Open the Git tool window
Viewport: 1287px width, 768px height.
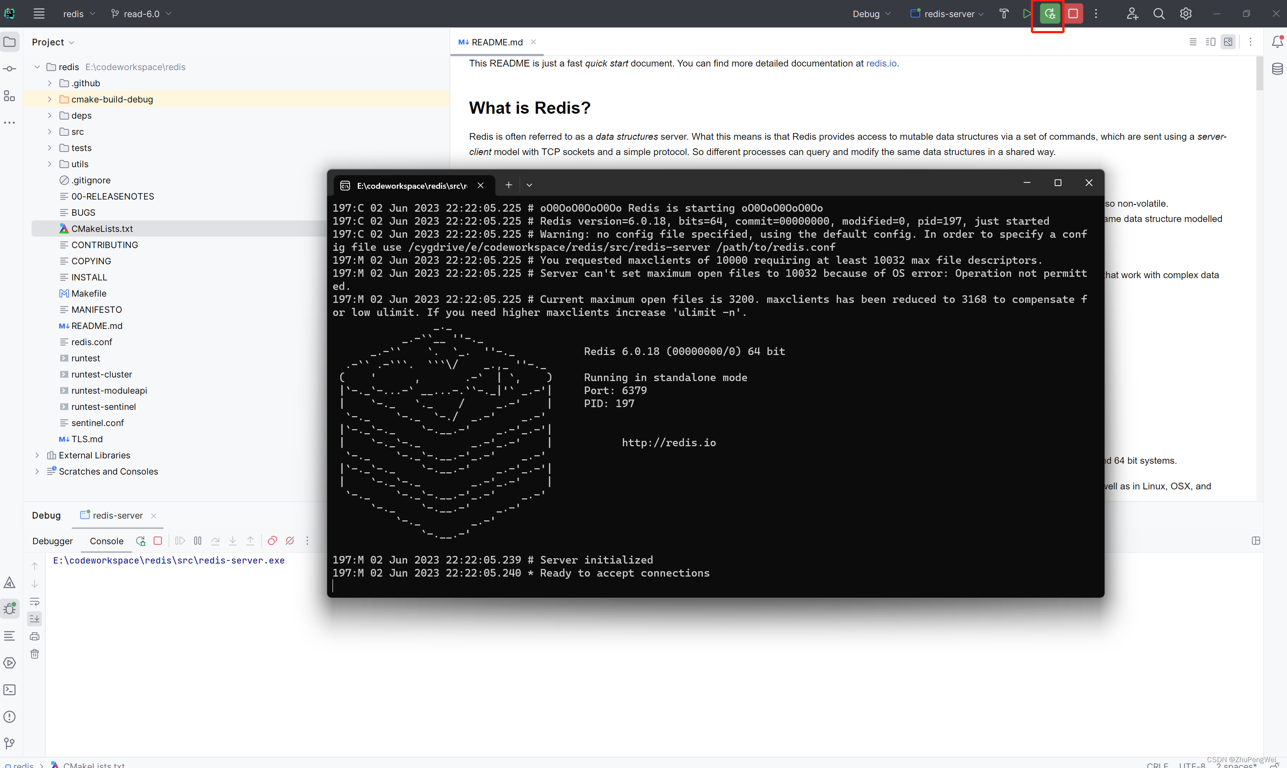pyautogui.click(x=10, y=744)
